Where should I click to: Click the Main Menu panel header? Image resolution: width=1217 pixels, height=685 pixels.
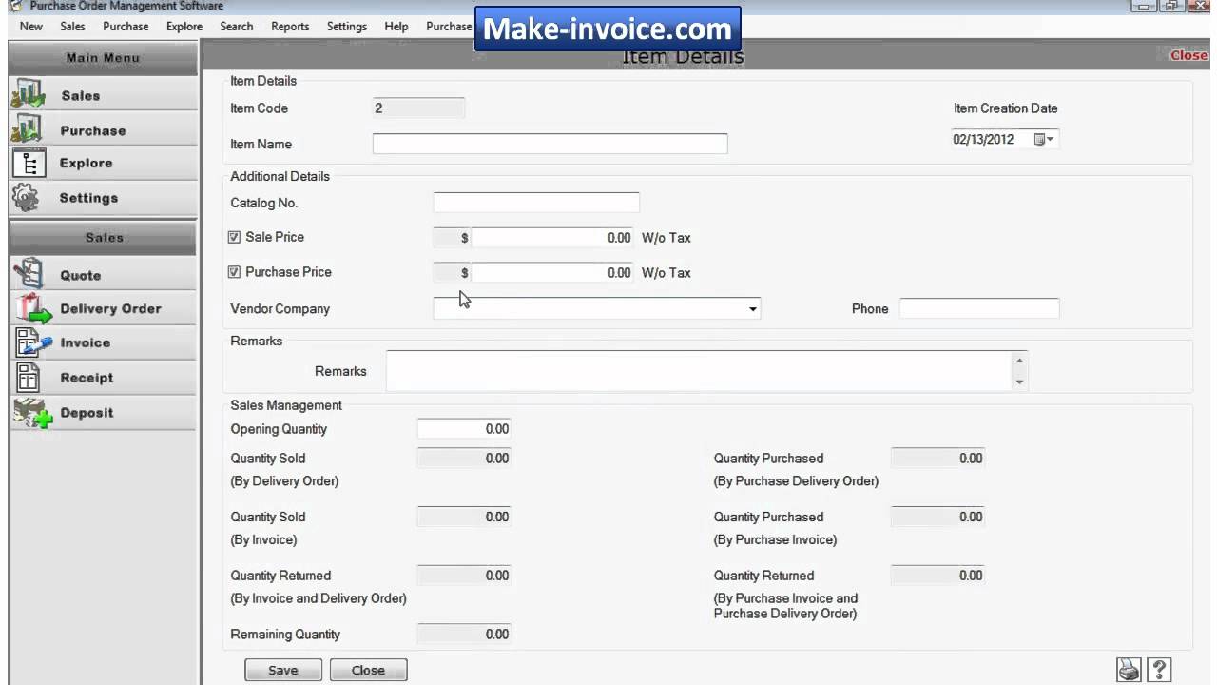pyautogui.click(x=103, y=58)
